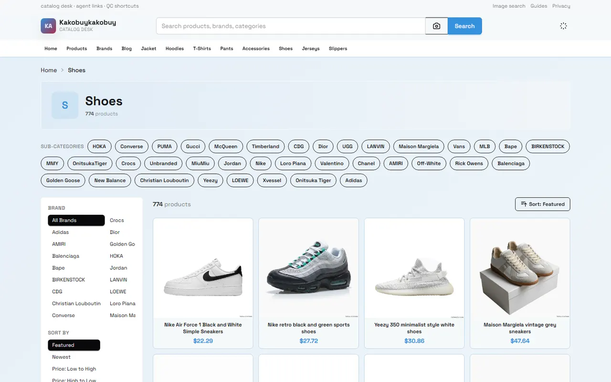This screenshot has width=611, height=382.
Task: Select the UGG sub-category chip
Action: pos(348,147)
